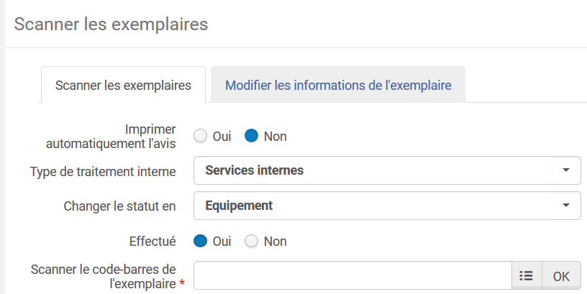Set Effectué to Oui
This screenshot has height=294, width=587.
(x=201, y=241)
